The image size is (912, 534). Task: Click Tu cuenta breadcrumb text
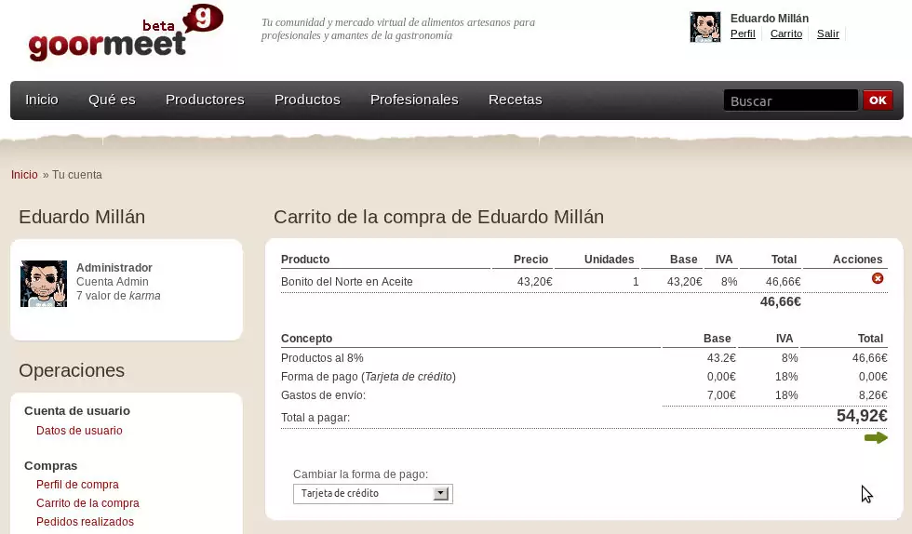point(76,175)
